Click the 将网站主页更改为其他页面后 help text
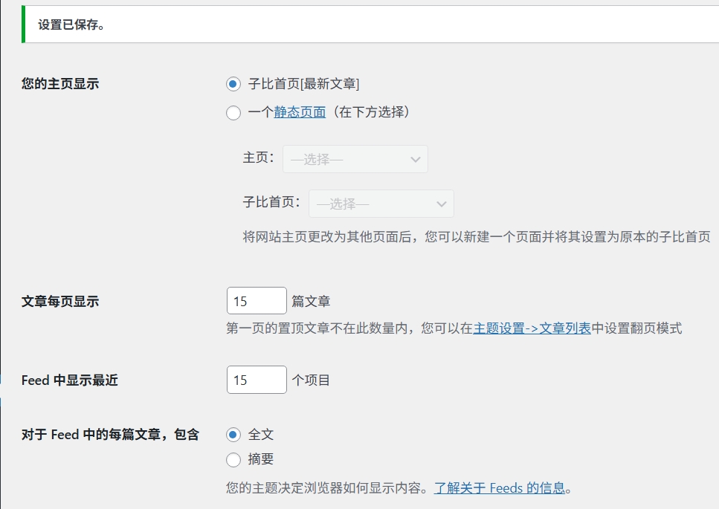 click(476, 237)
